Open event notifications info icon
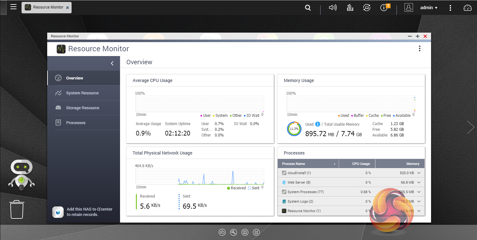The height and width of the screenshot is (240, 477). pyautogui.click(x=384, y=8)
